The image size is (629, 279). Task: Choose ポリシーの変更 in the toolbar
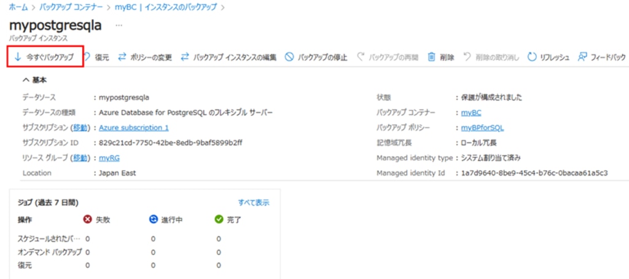[151, 57]
